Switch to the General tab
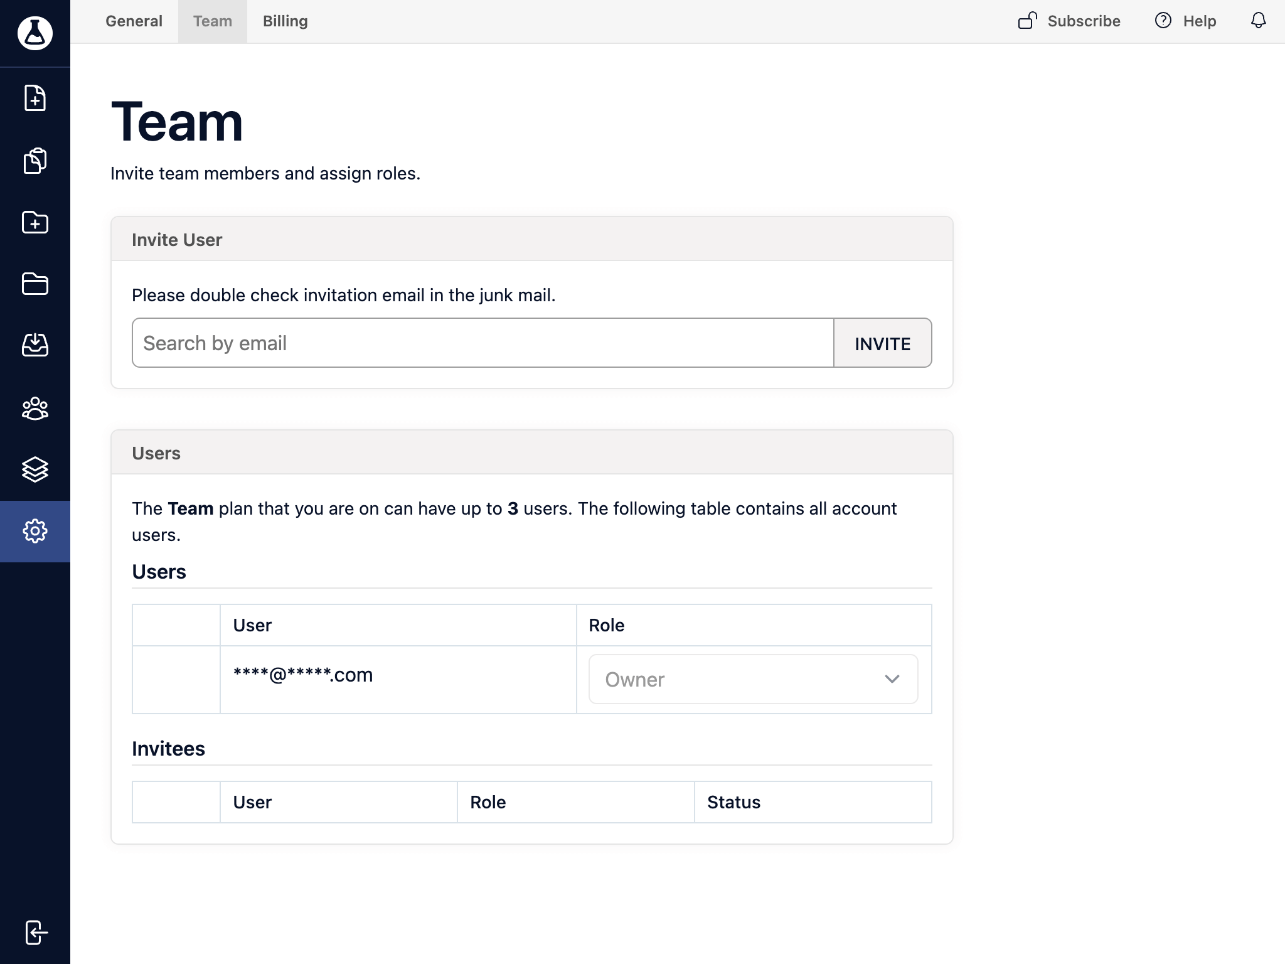The height and width of the screenshot is (964, 1285). (x=134, y=20)
